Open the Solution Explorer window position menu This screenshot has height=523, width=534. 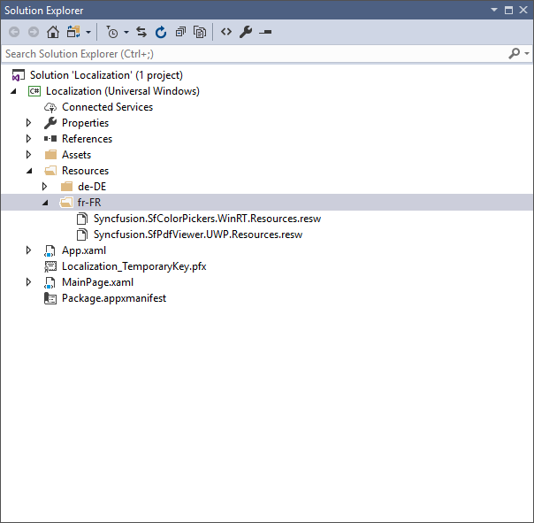pos(494,9)
